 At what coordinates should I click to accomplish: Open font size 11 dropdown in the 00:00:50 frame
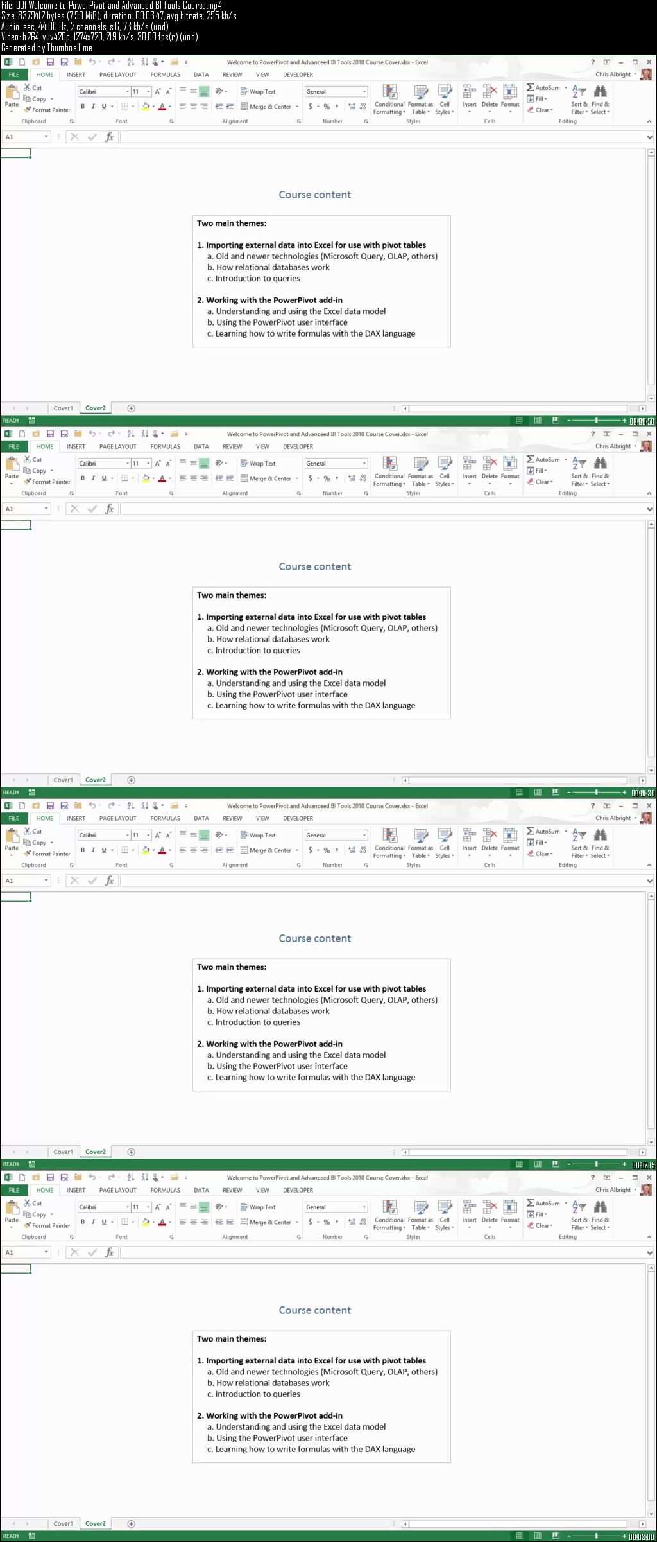pos(148,92)
